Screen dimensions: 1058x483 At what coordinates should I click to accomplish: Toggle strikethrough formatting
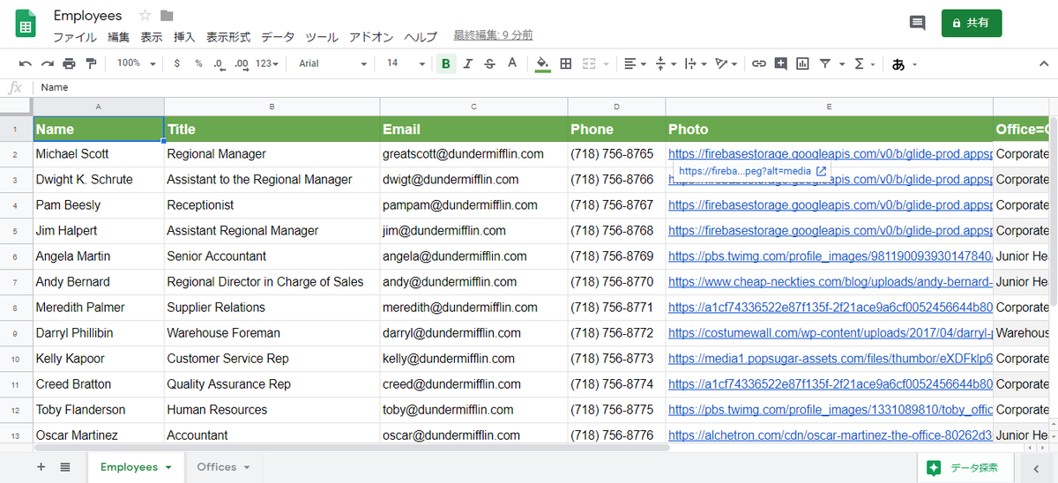coord(490,63)
